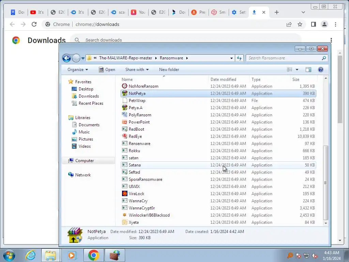Select the Satana file row
The width and height of the screenshot is (349, 262).
(218, 165)
